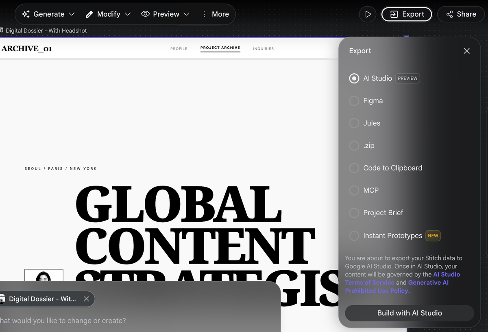This screenshot has height=332, width=488.
Task: Click the play button icon
Action: tap(368, 14)
